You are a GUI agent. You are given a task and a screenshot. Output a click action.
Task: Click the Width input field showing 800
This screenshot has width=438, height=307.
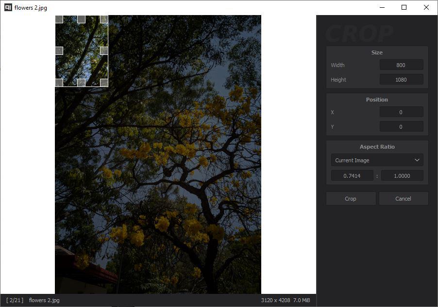pyautogui.click(x=401, y=65)
